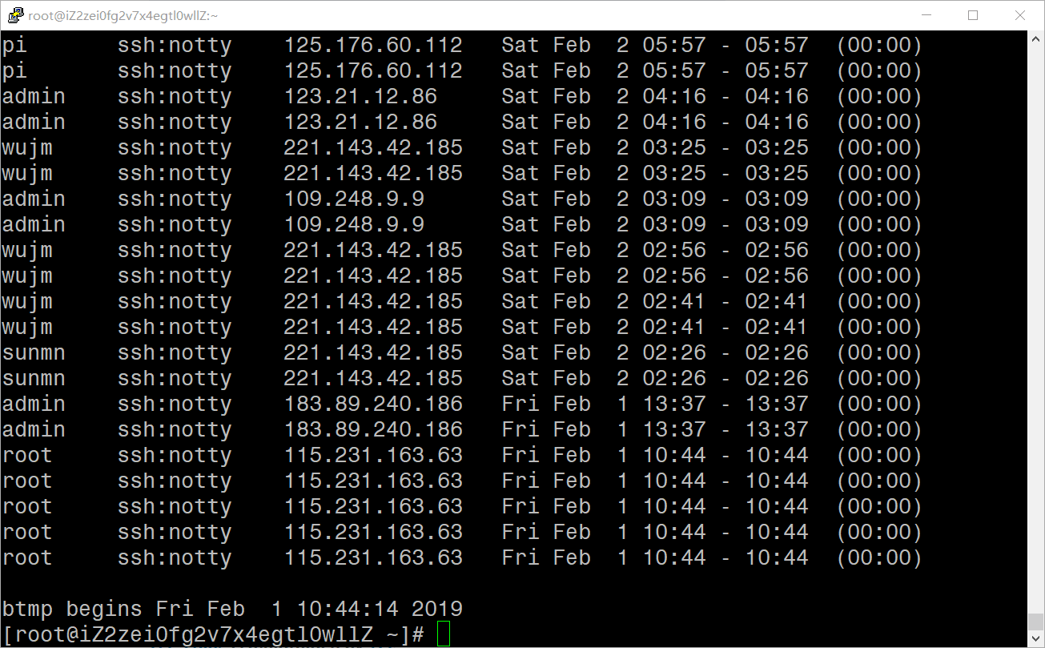Select the IP address 221.143.42.185
This screenshot has height=648, width=1045.
[x=372, y=147]
